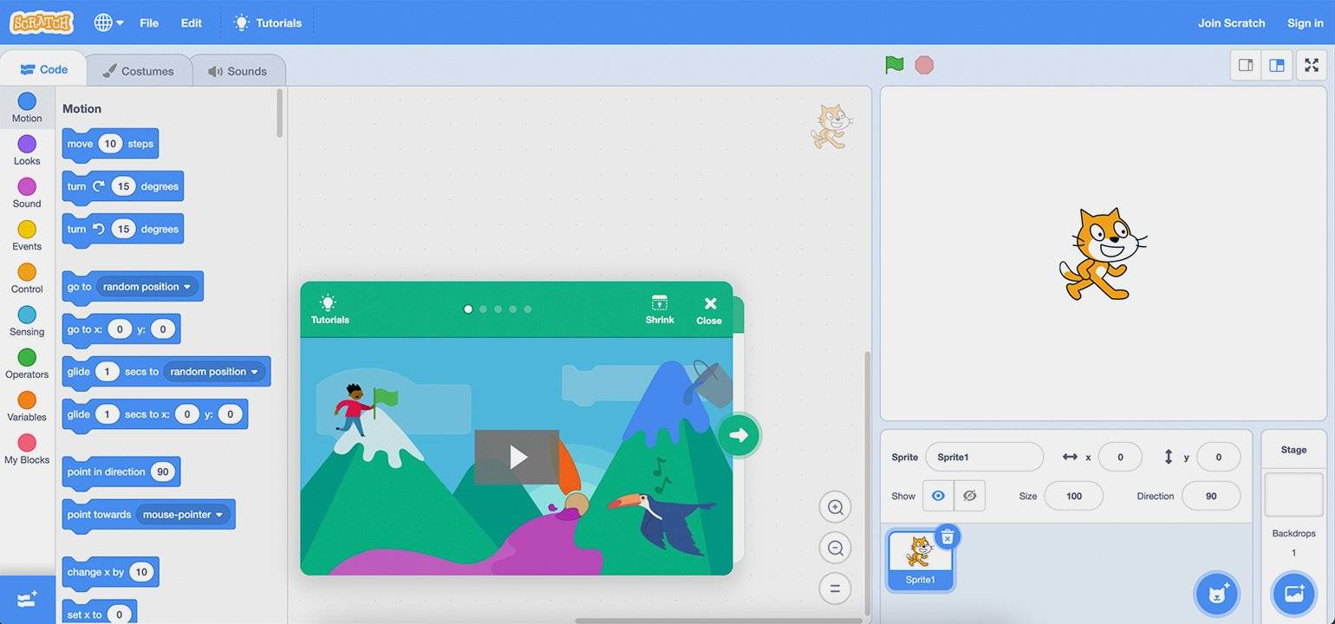The height and width of the screenshot is (624, 1335).
Task: Select fourth tutorial step dot
Action: coord(512,309)
